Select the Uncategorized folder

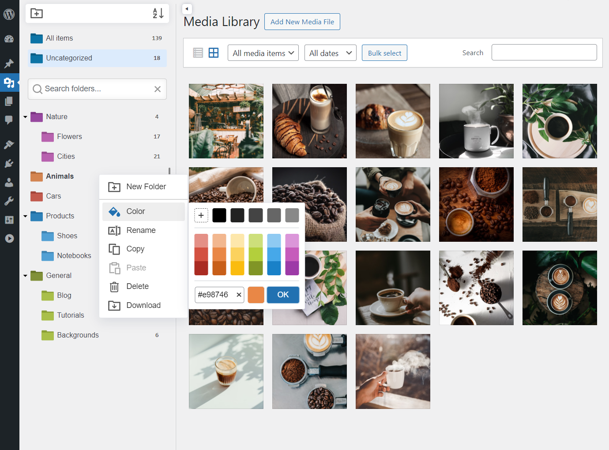97,58
